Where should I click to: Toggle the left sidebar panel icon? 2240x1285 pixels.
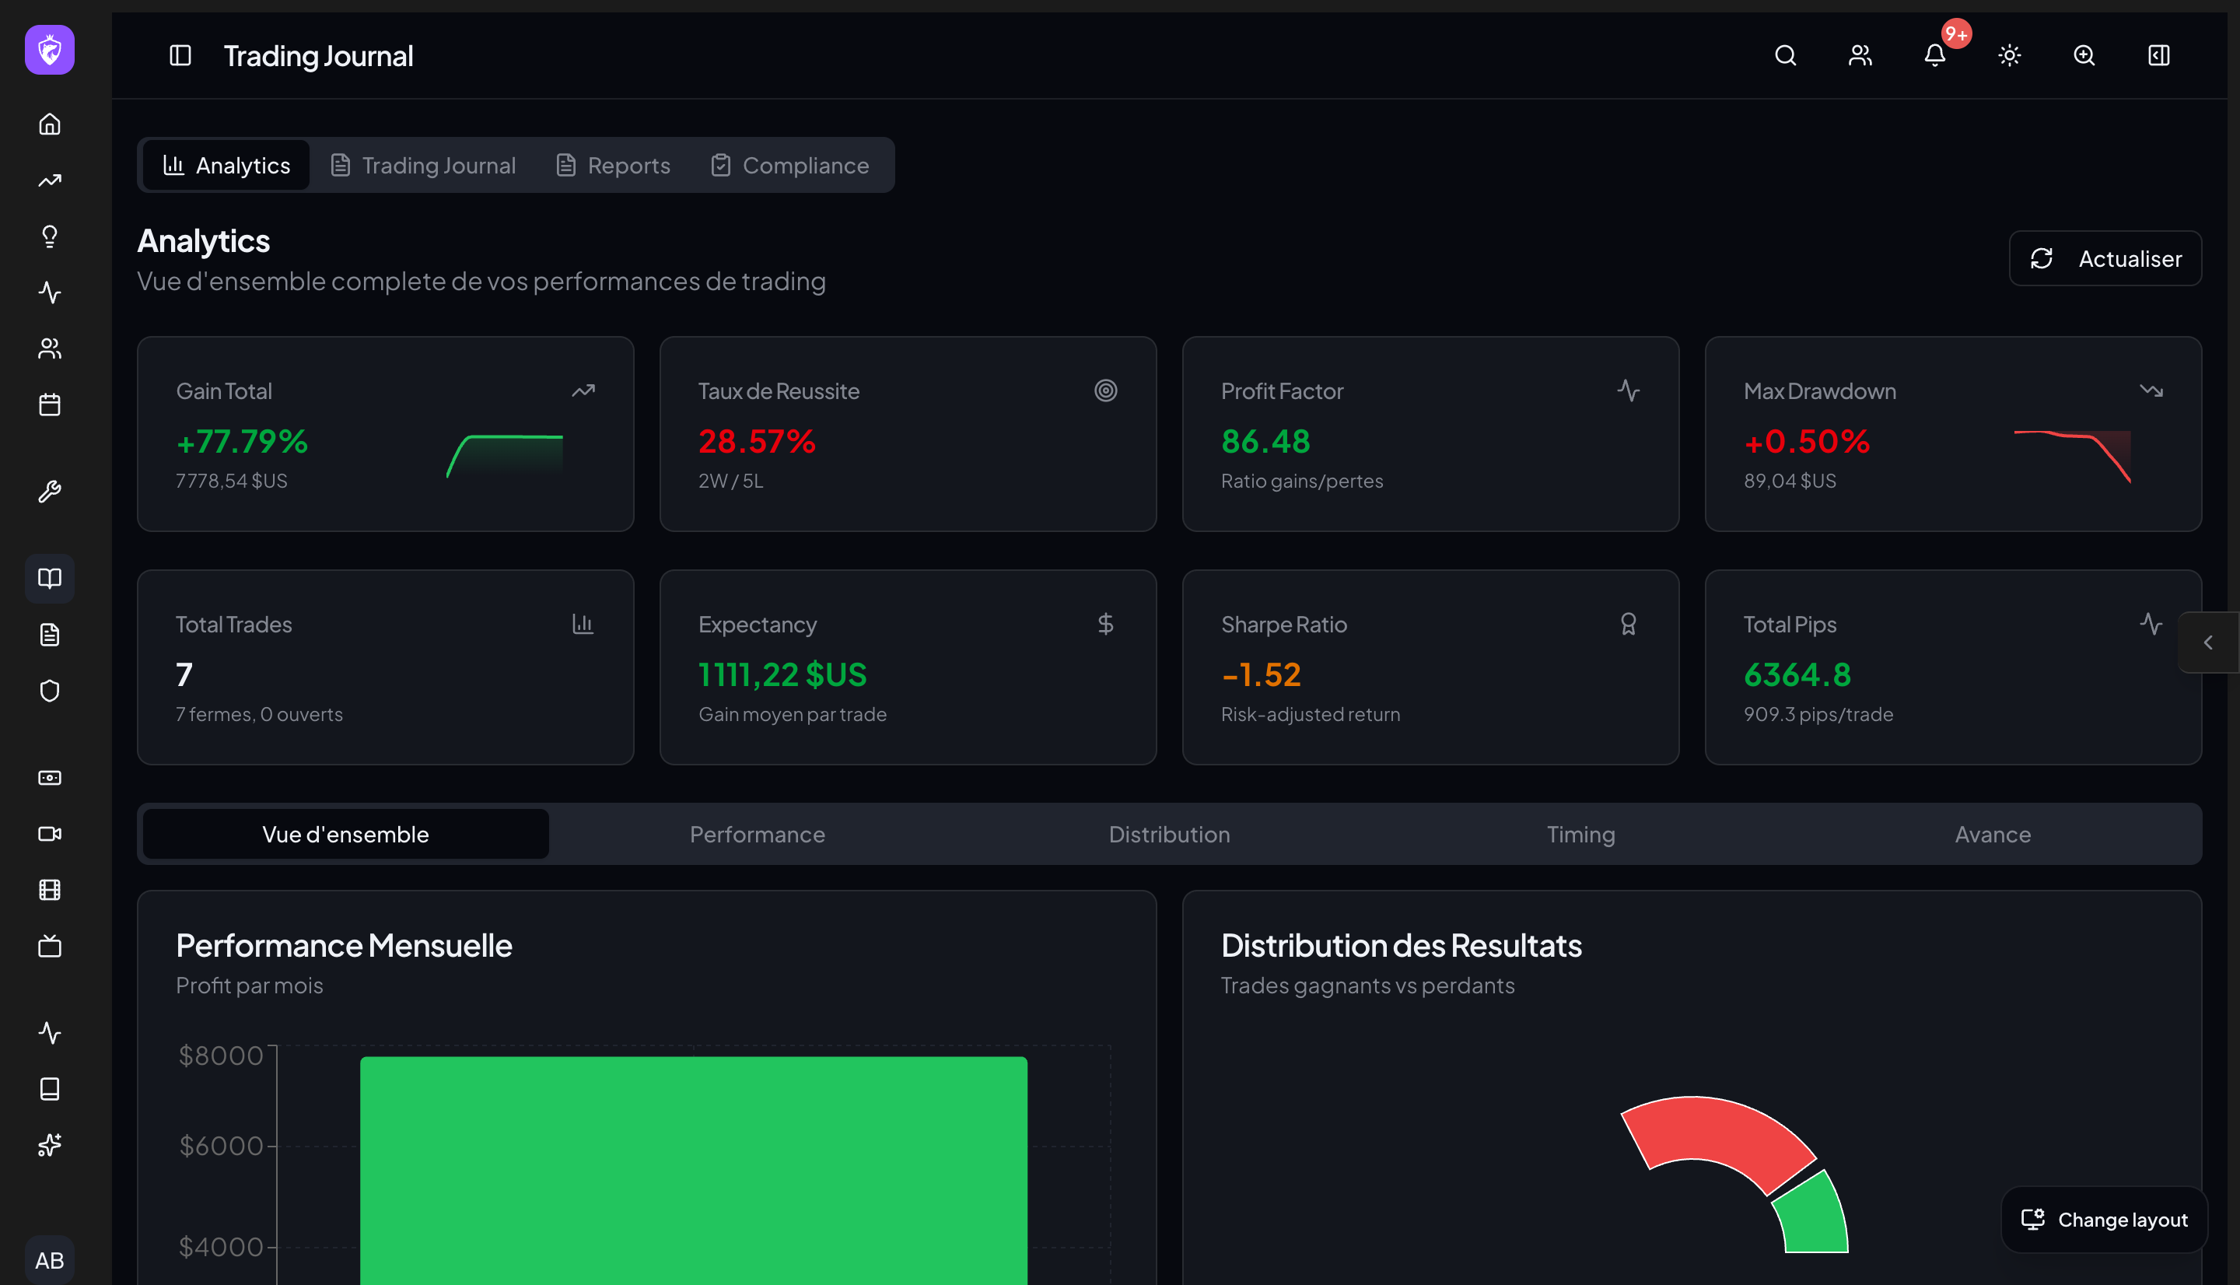tap(180, 55)
